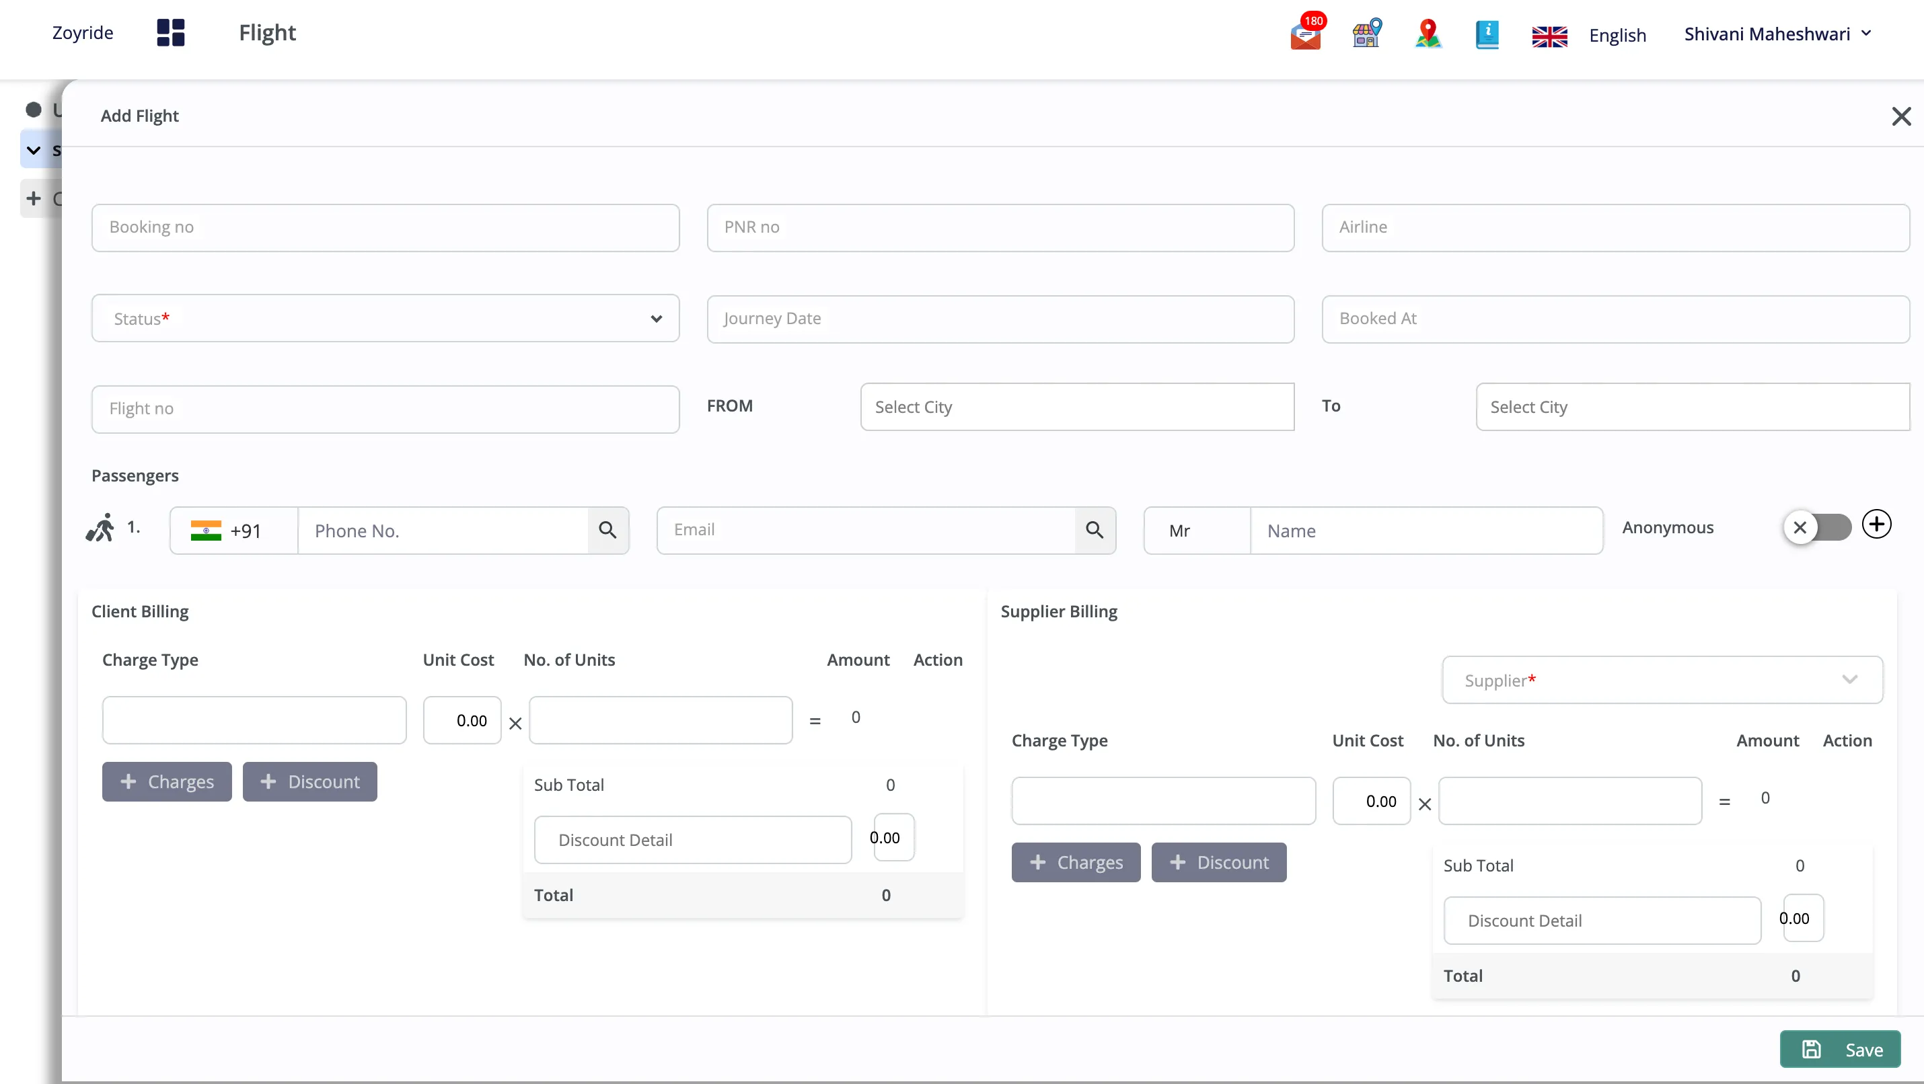Click Supplier Billing No. of Units input
The image size is (1924, 1084).
pos(1570,801)
